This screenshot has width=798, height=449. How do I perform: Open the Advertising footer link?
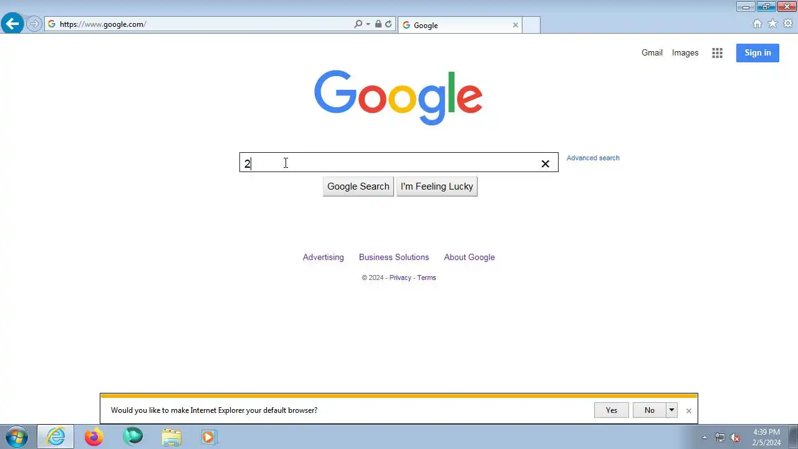[323, 257]
